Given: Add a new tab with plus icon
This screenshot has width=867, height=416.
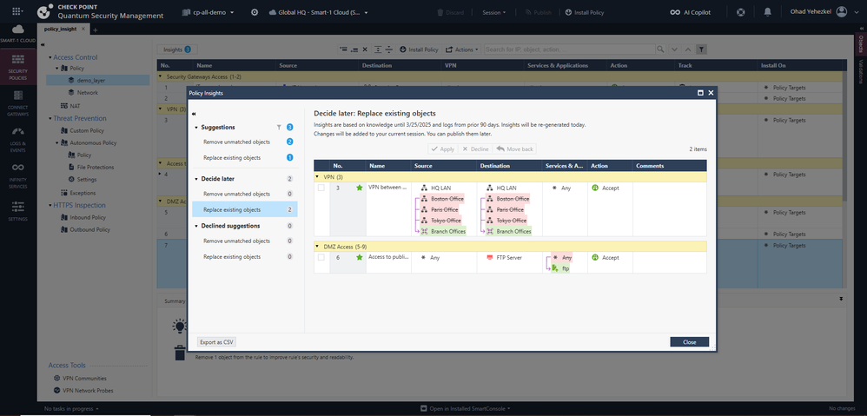Looking at the screenshot, I should [95, 30].
